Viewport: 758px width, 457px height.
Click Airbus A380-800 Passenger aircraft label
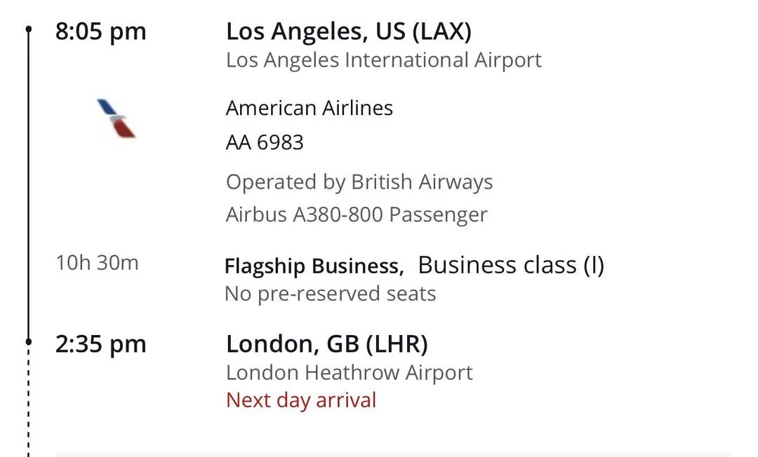[356, 214]
